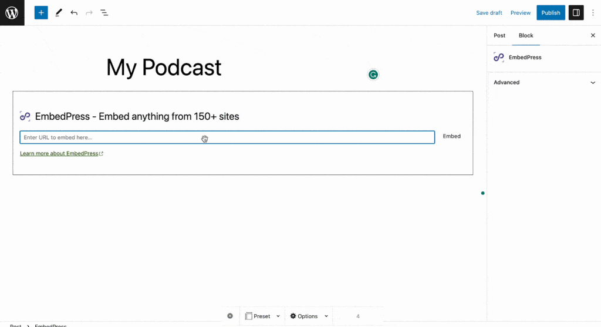Click Save draft
The height and width of the screenshot is (327, 601).
[x=489, y=13]
